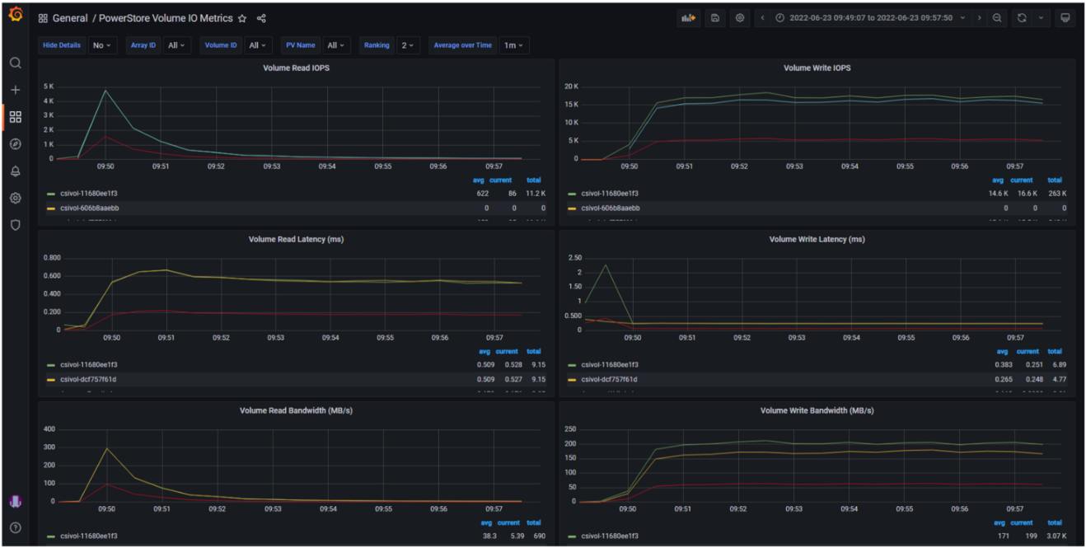Open the Average over Time dropdown

515,45
